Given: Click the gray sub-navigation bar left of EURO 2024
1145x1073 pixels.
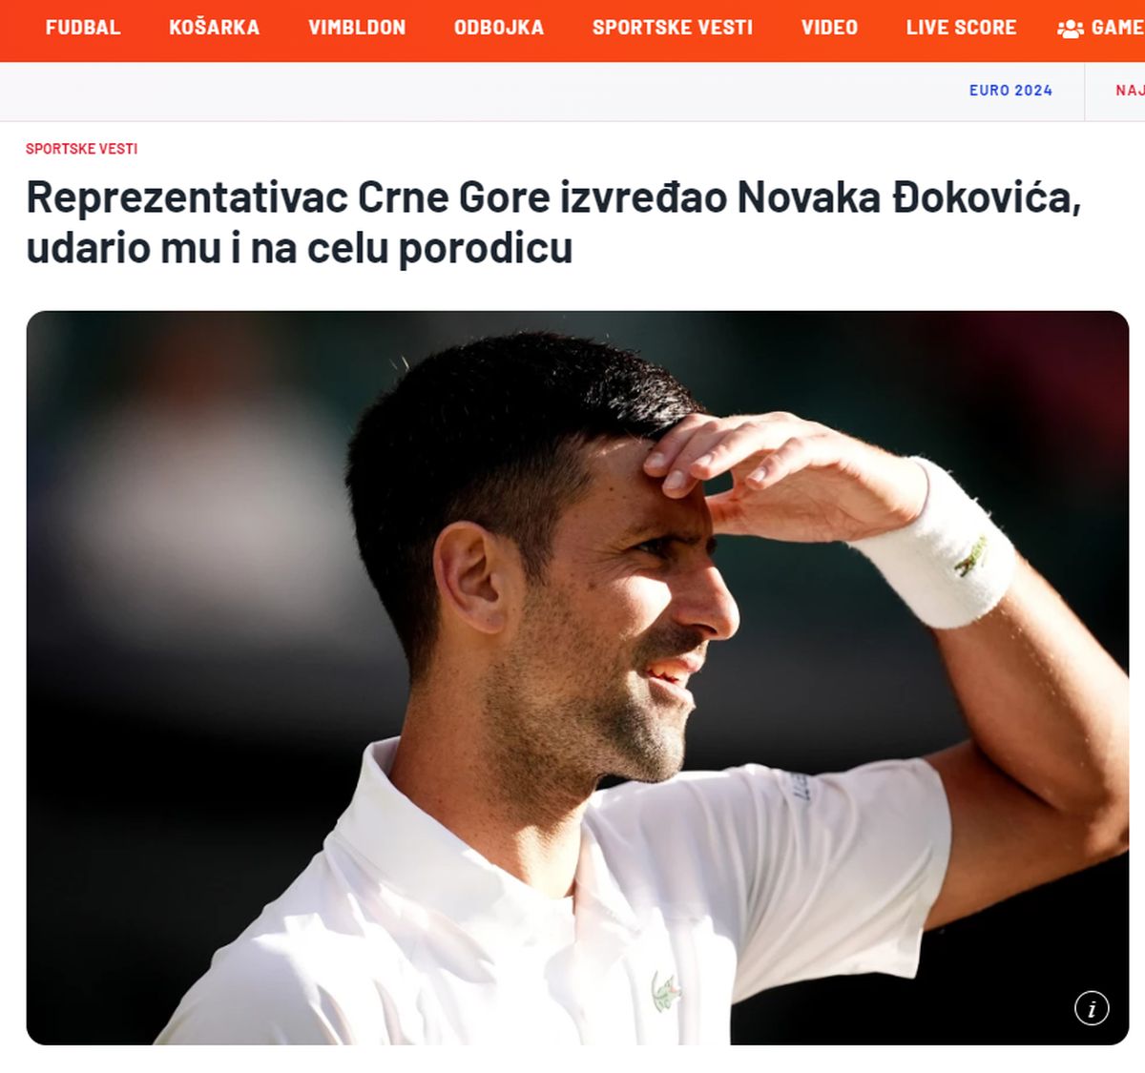Looking at the screenshot, I should point(477,92).
